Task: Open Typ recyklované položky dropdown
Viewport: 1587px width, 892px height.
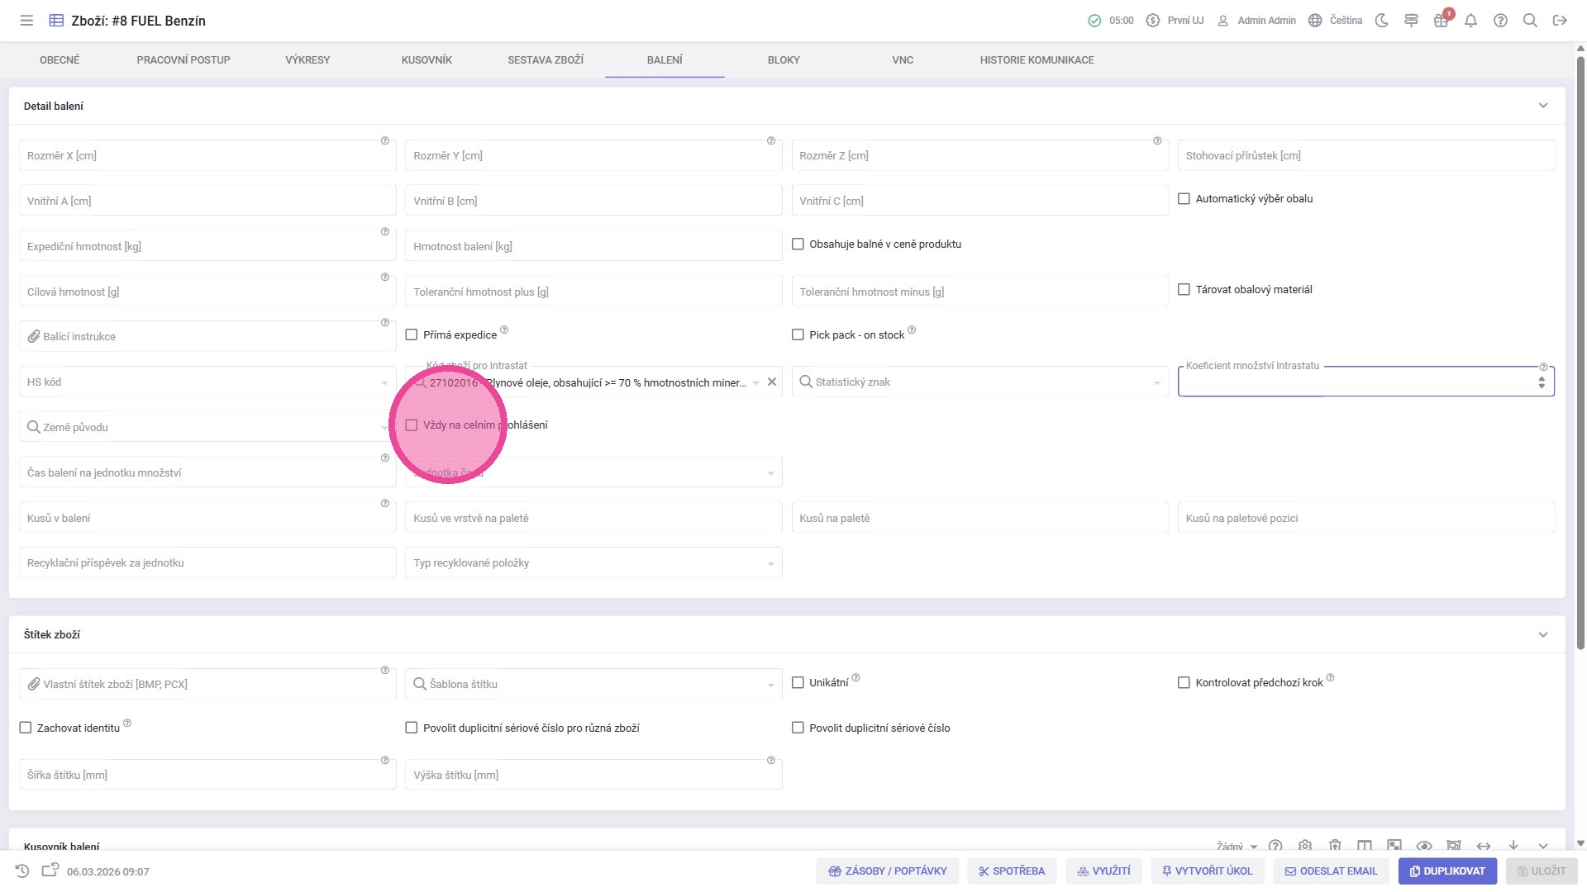Action: 593,562
